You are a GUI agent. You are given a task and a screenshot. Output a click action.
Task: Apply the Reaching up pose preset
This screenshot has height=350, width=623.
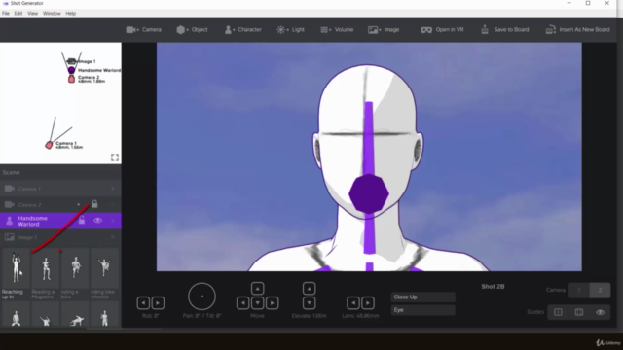(x=16, y=274)
